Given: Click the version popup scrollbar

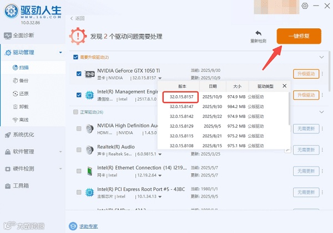Looking at the screenshot, I should pyautogui.click(x=289, y=108).
